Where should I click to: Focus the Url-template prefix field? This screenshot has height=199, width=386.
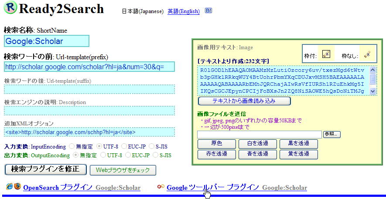89,67
